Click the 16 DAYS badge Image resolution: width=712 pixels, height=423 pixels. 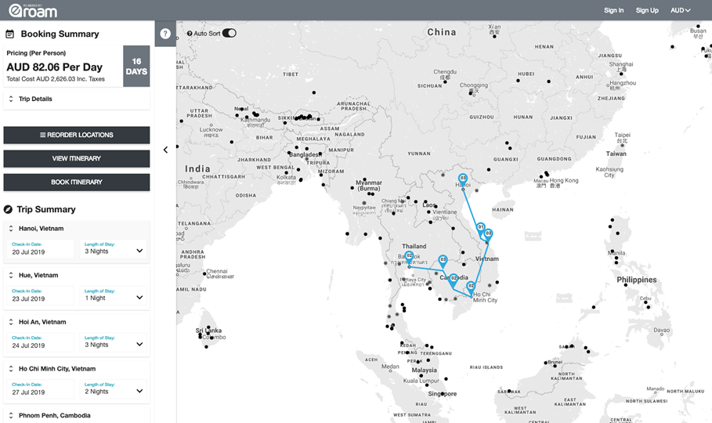136,67
